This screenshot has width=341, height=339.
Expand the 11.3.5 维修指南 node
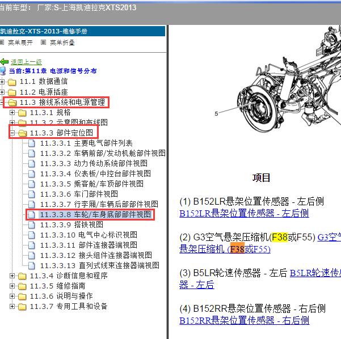[x=12, y=286]
